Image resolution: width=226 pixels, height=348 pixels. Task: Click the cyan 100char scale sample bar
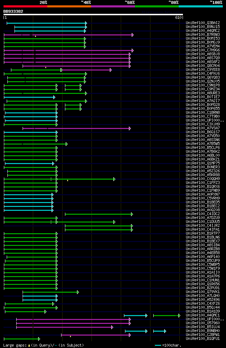(158, 346)
